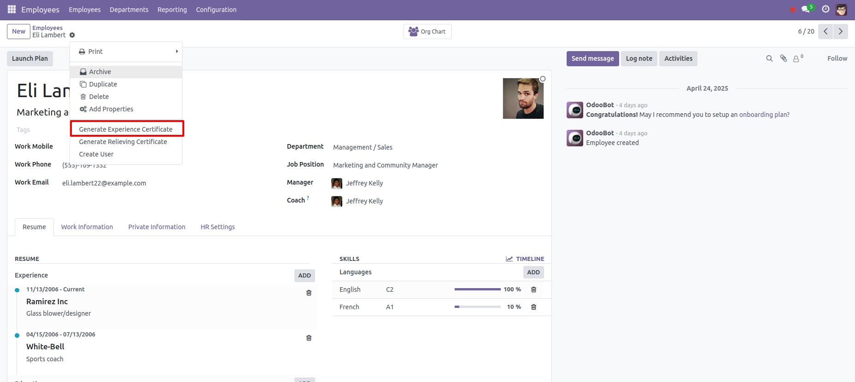This screenshot has height=382, width=855.
Task: Click the red recording dot indicator
Action: coord(793,10)
